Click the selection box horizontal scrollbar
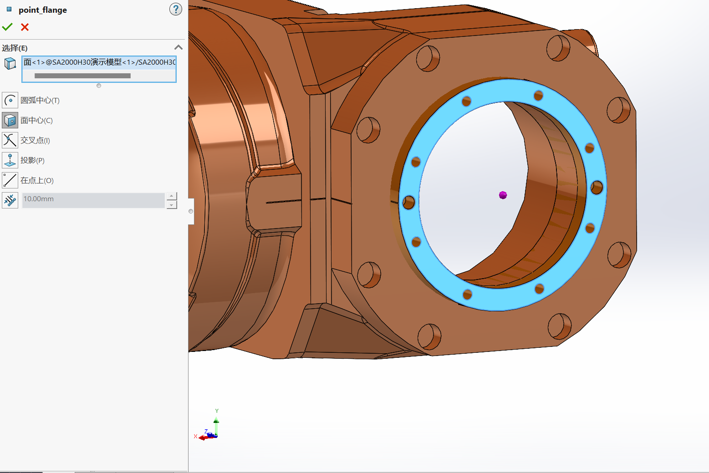This screenshot has width=709, height=473. pos(82,76)
